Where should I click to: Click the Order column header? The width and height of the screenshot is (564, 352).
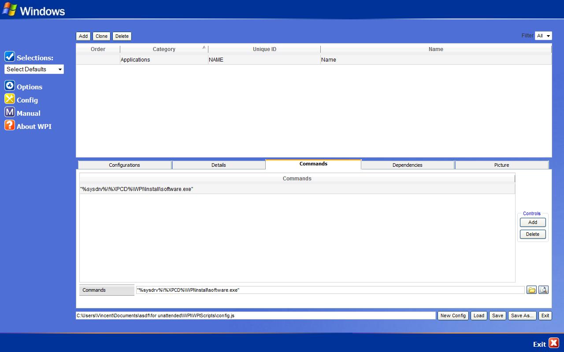tap(98, 49)
